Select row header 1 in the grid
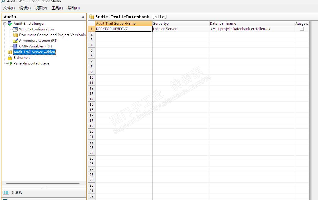 click(x=92, y=29)
